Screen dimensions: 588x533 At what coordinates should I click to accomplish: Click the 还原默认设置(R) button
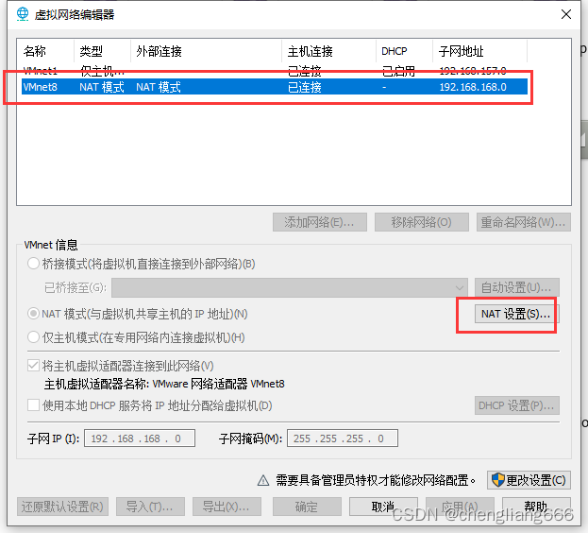pos(62,507)
